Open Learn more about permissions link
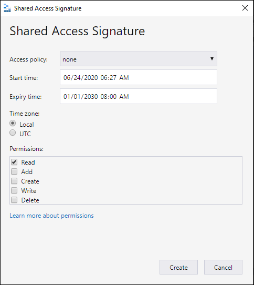 click(51, 216)
